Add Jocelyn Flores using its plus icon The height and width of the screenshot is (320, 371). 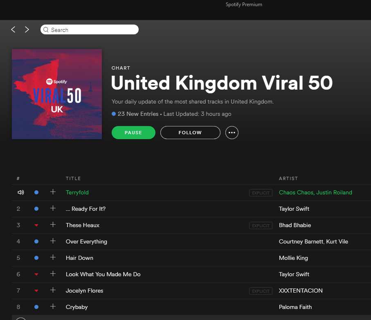click(53, 290)
